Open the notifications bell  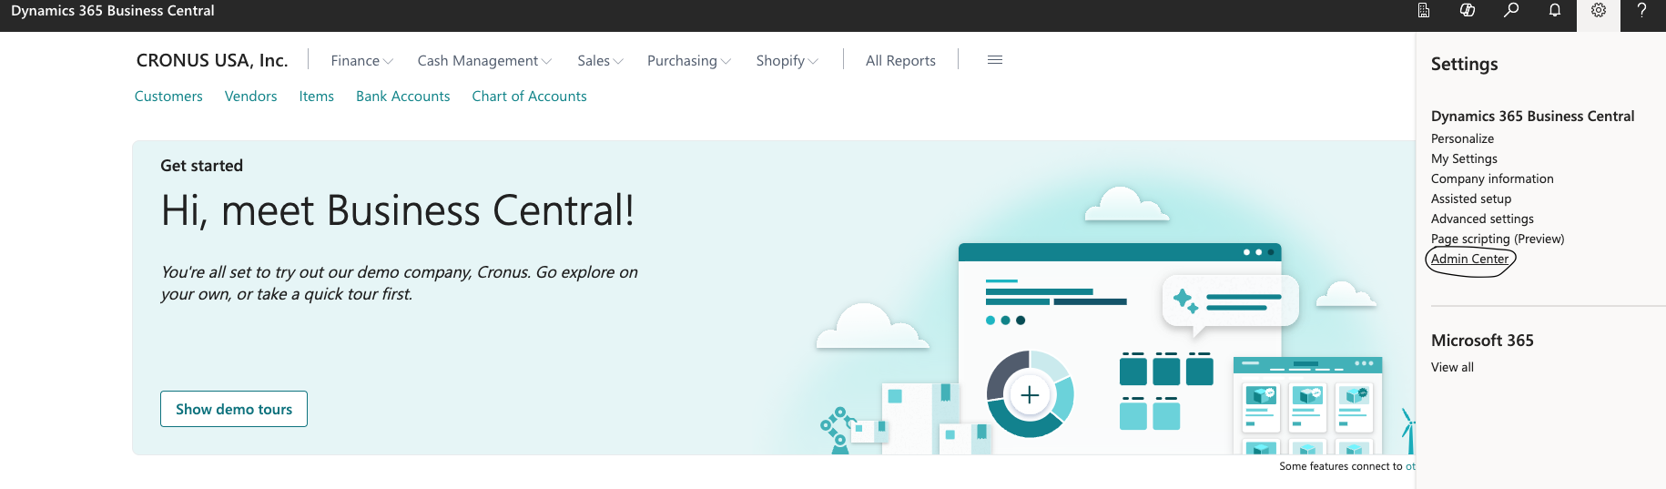(1555, 11)
